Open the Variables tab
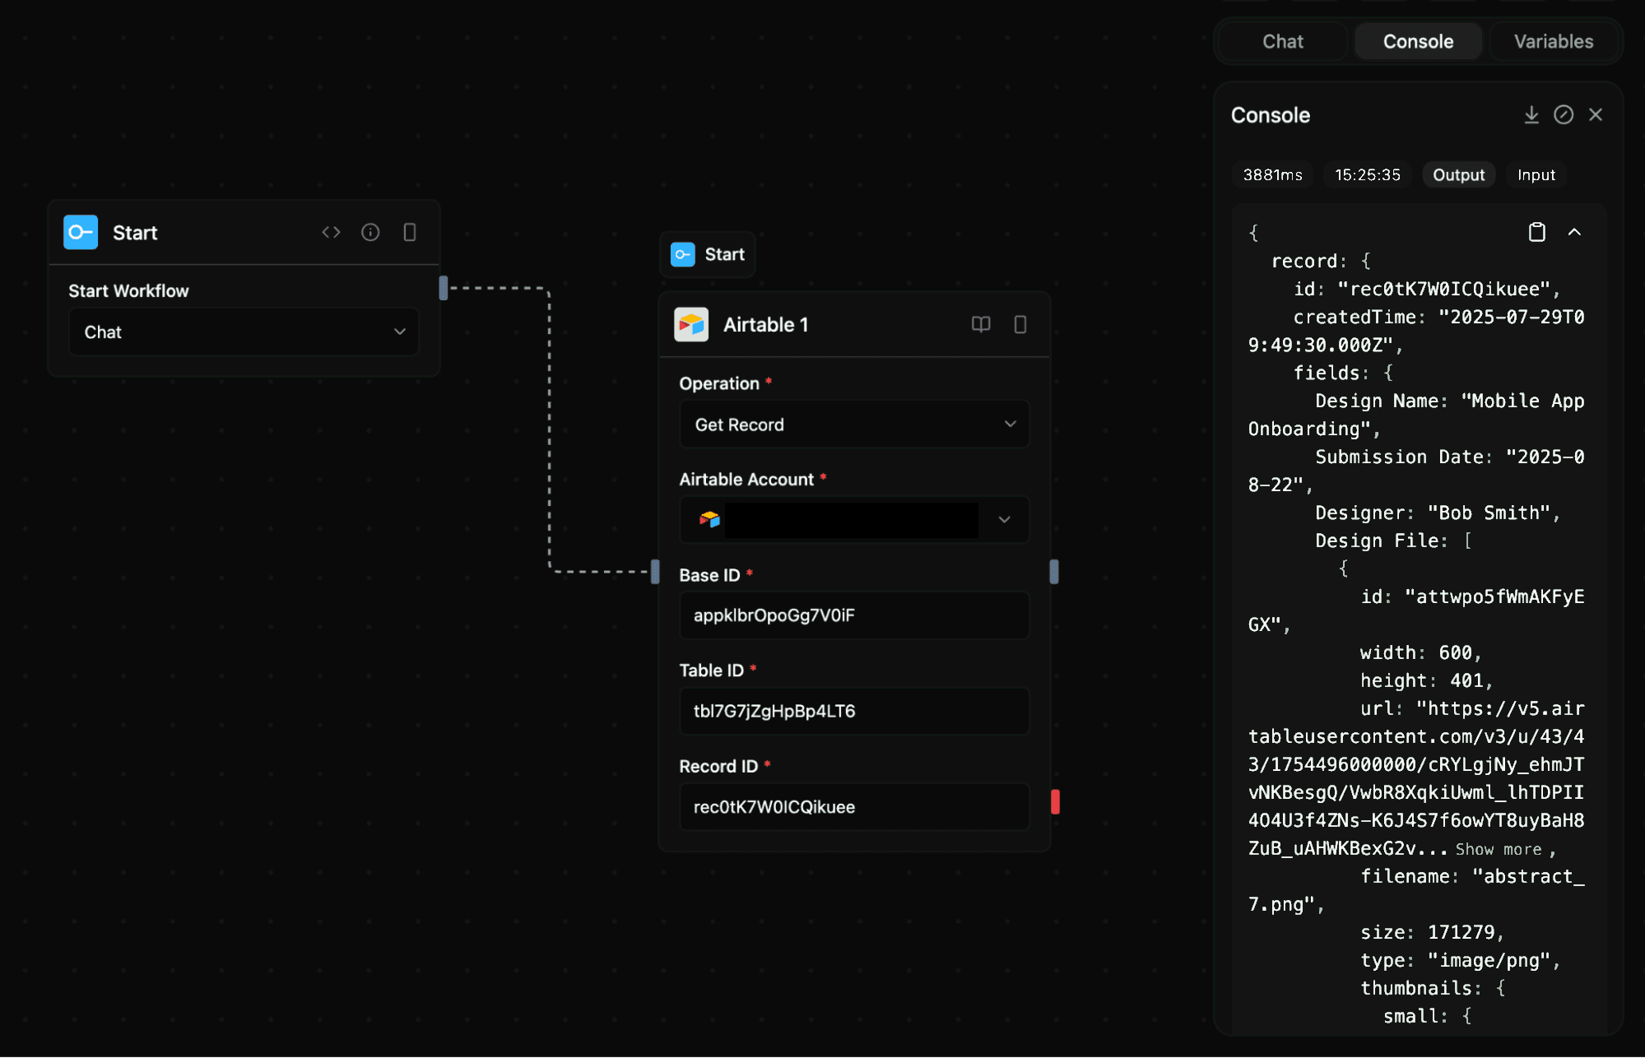Screen dimensions: 1645x1058 [x=1553, y=40]
